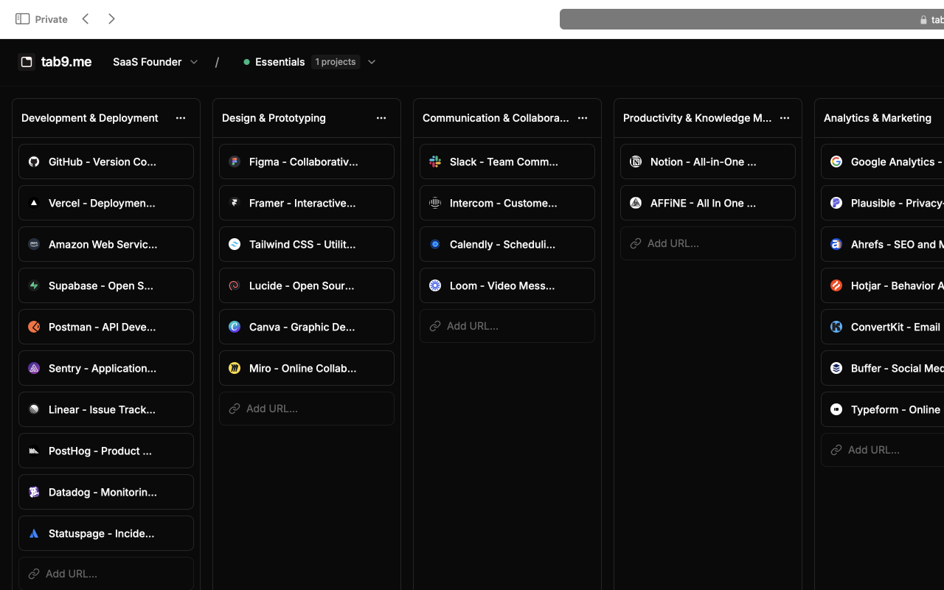Click the Notion logo icon

(636, 162)
